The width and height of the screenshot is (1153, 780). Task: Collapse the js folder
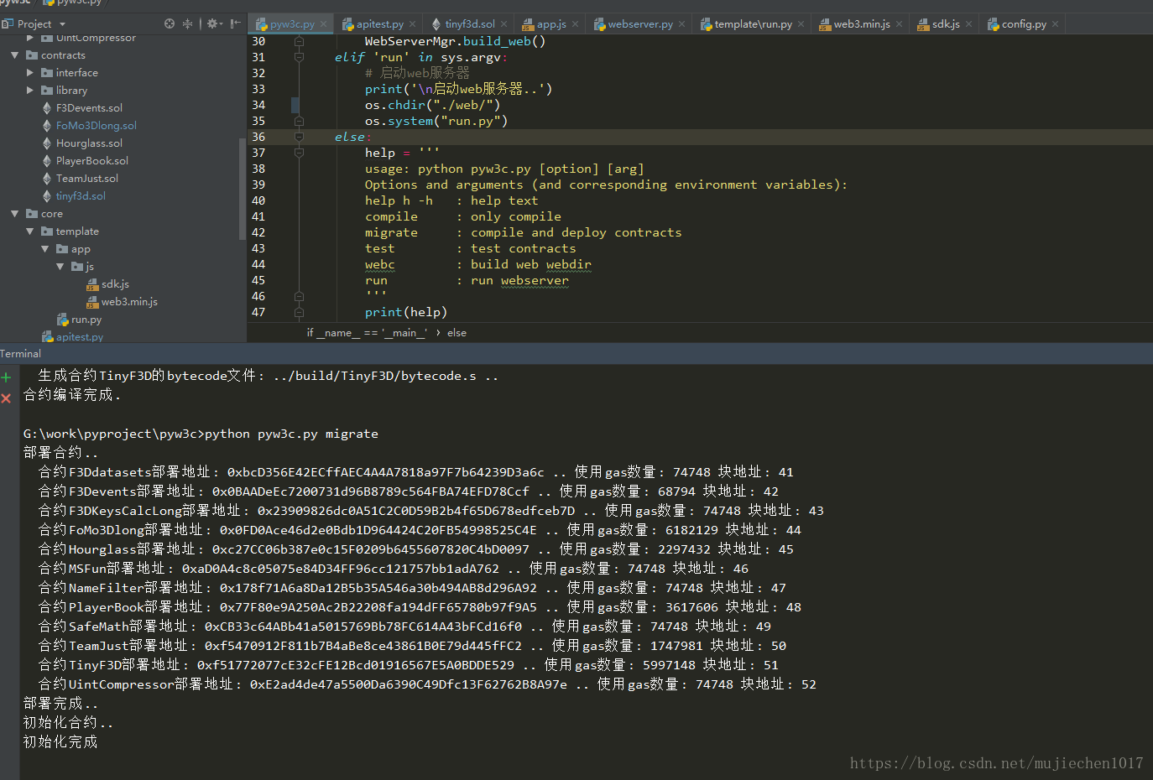(x=60, y=267)
